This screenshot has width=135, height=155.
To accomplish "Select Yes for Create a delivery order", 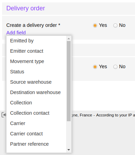I will (x=95, y=25).
